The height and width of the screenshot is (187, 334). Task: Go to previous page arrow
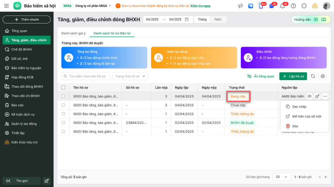320,177
